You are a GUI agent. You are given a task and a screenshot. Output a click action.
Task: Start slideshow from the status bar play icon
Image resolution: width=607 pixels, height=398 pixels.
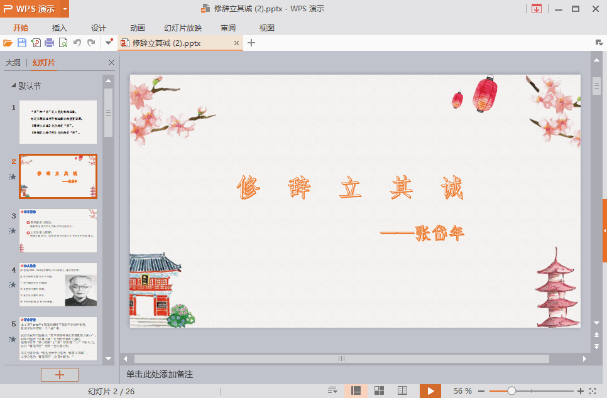(x=430, y=390)
